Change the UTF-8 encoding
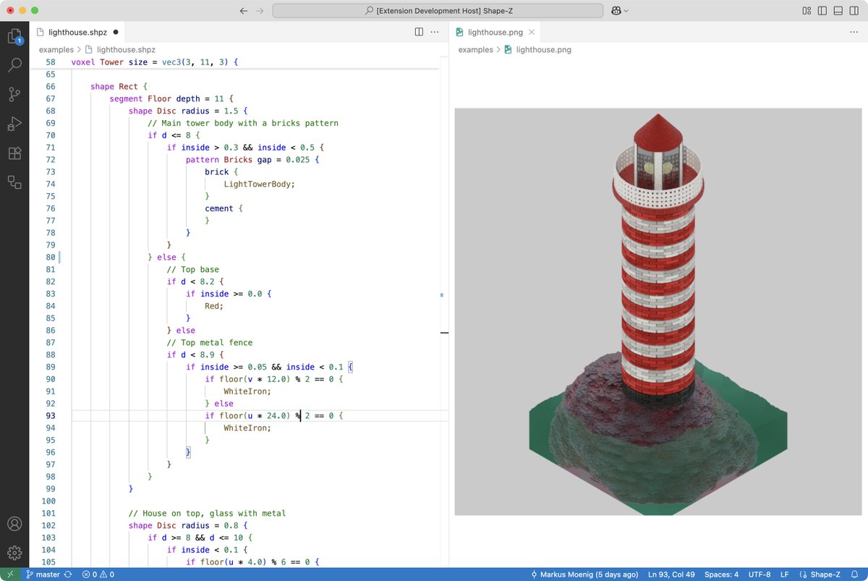The width and height of the screenshot is (868, 581). (758, 574)
